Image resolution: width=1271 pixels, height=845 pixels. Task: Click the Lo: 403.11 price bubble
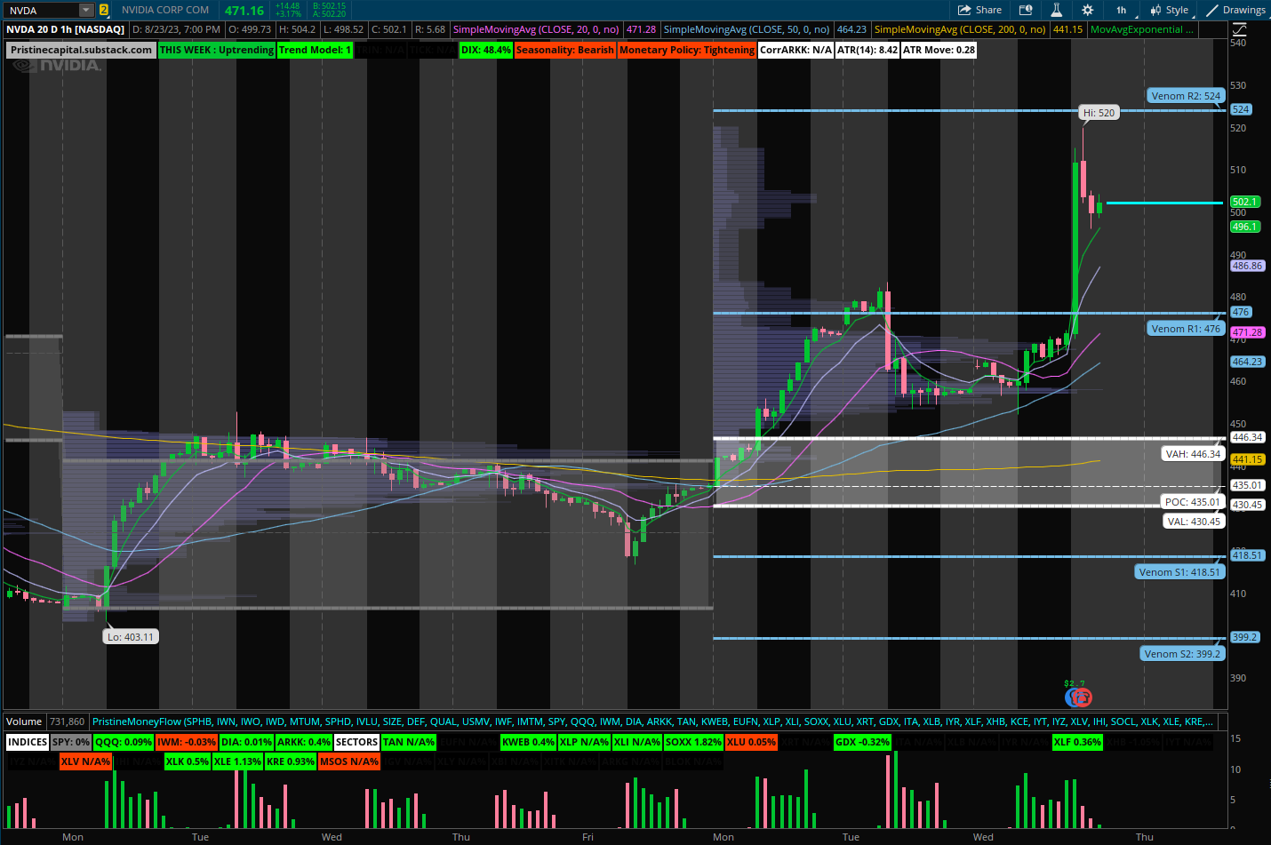(131, 637)
